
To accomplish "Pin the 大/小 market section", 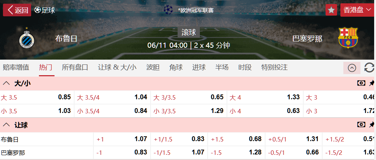I will coord(372,83).
